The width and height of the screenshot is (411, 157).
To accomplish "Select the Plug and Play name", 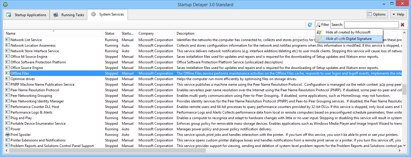I will pos(21,118).
